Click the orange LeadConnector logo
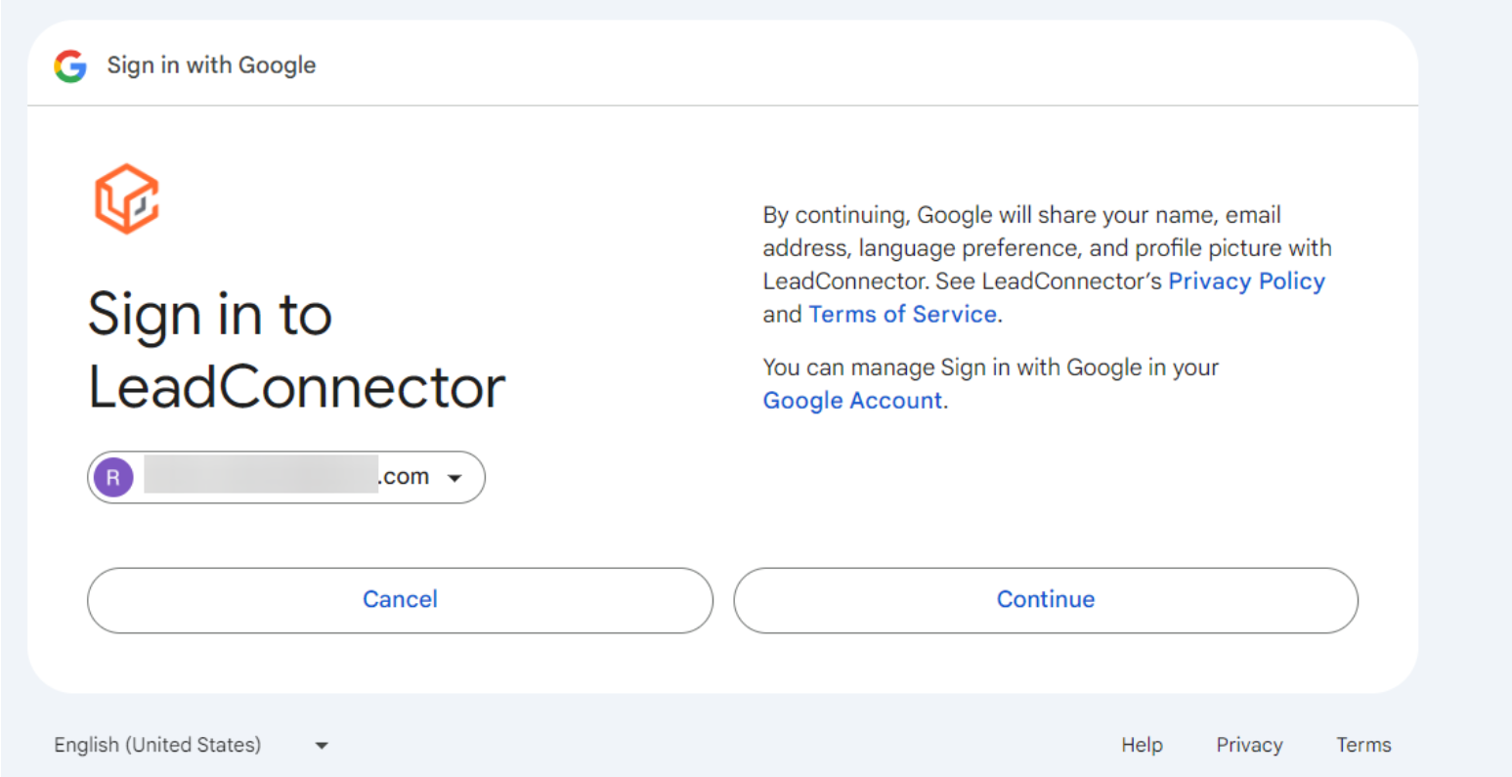 (x=126, y=198)
